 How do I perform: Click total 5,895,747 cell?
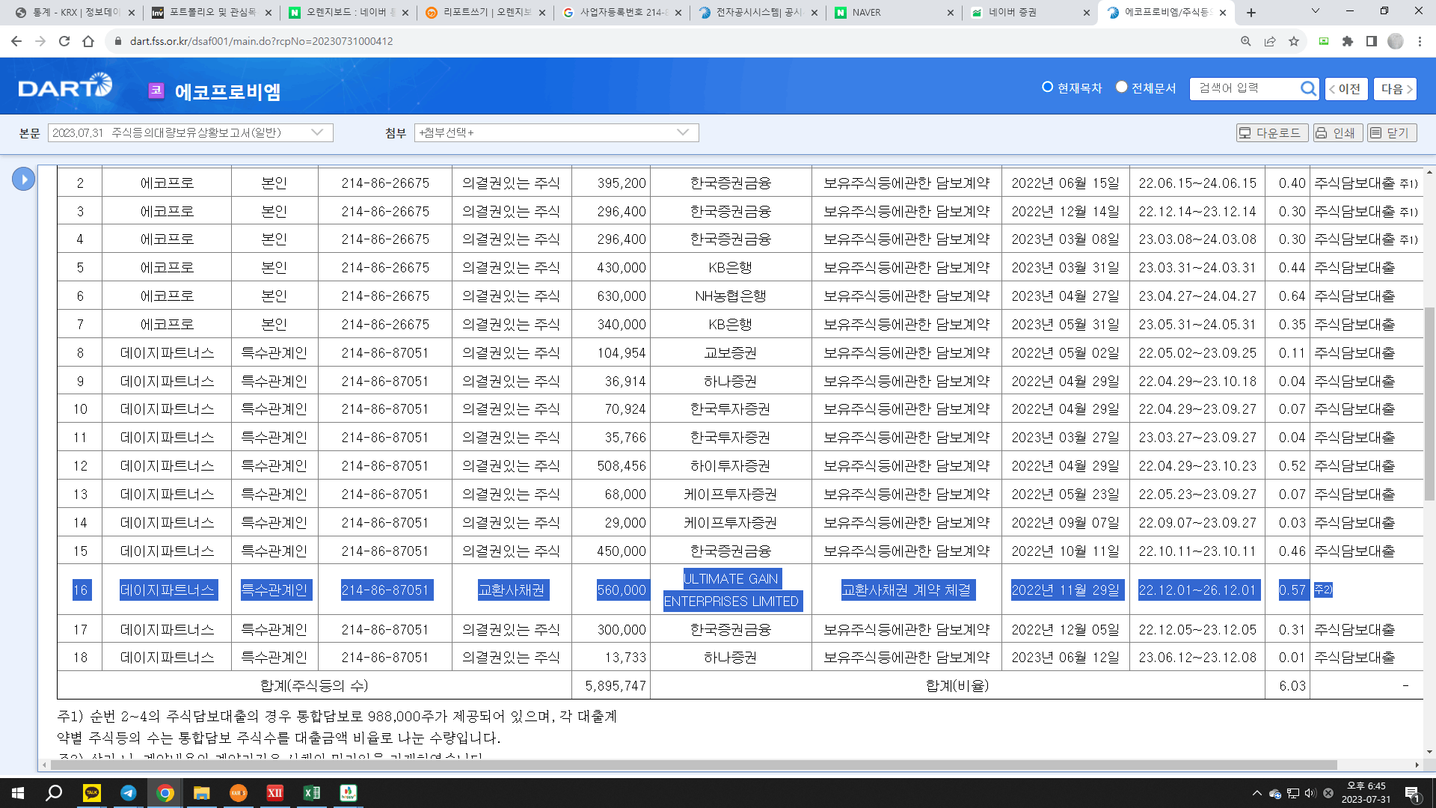pos(611,685)
